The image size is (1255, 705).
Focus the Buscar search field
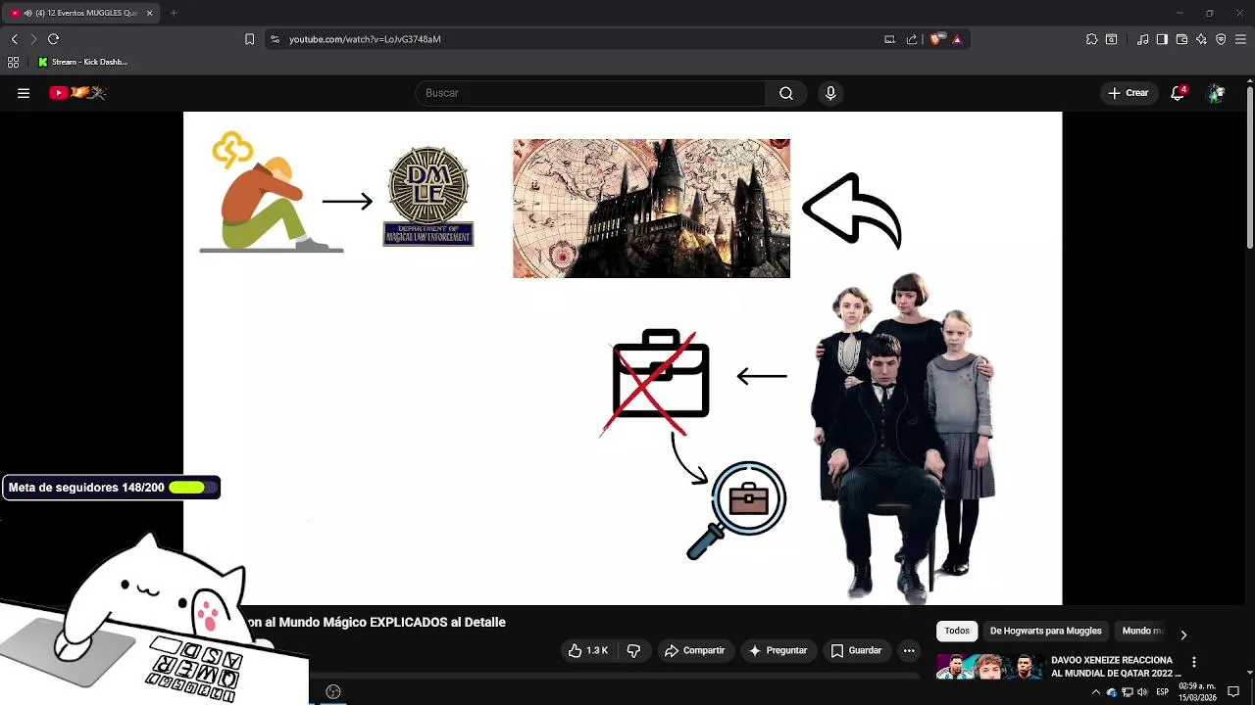pos(590,93)
